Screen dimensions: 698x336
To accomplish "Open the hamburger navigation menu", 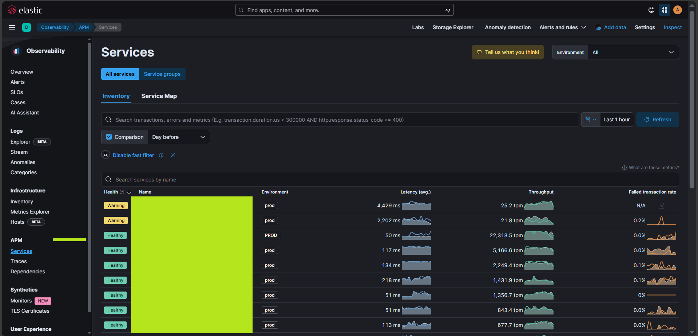I will coord(12,27).
